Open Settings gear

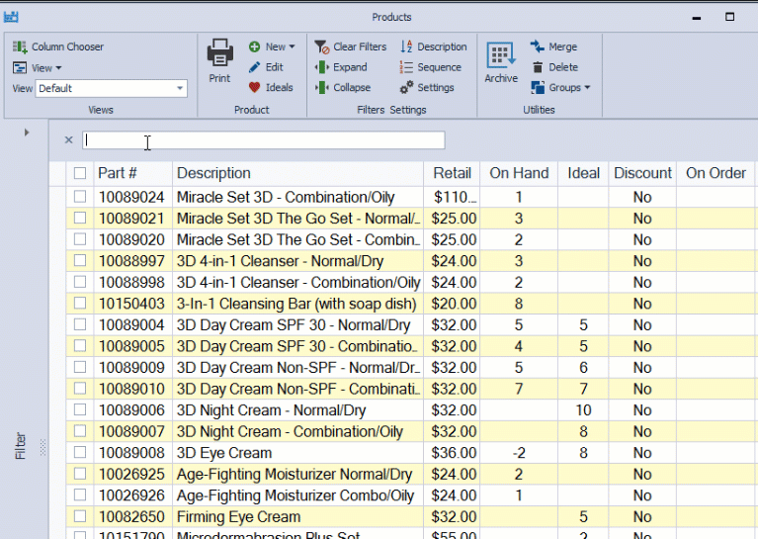[x=427, y=88]
